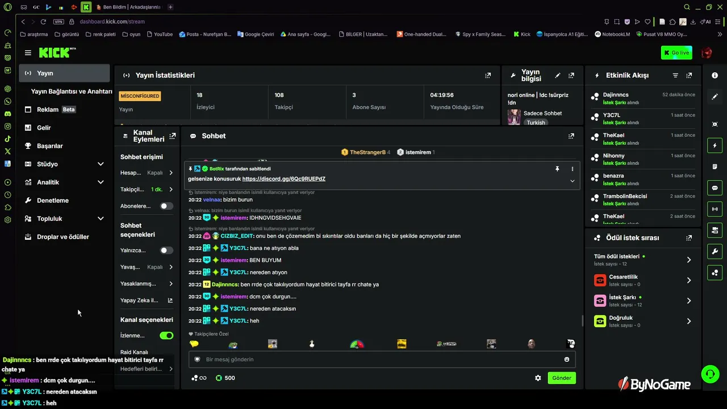The width and height of the screenshot is (727, 409).
Task: Open the Yasaklanmış words setting
Action: pyautogui.click(x=147, y=283)
